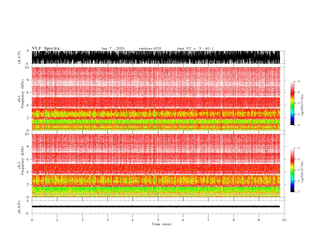Click the ch.1 waveform plot at top
Viewport: 320px width, 247px height.
(156, 57)
